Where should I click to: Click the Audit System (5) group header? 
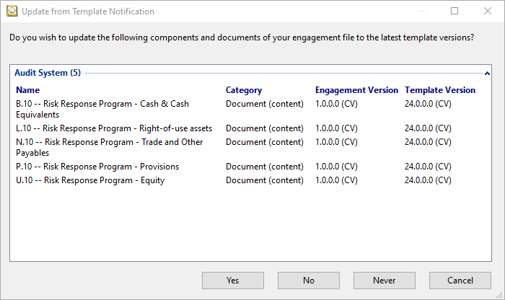[48, 73]
